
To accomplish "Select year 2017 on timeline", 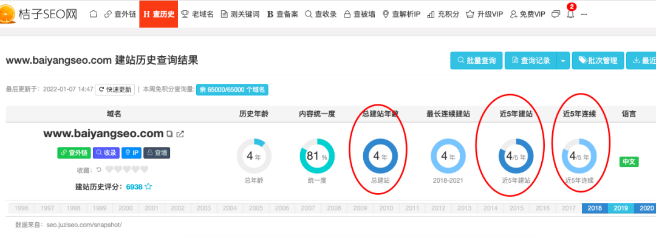I will (x=569, y=208).
